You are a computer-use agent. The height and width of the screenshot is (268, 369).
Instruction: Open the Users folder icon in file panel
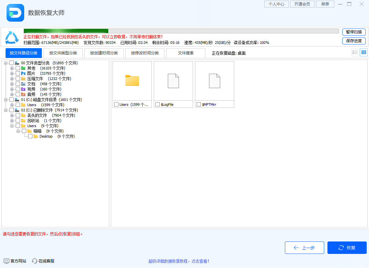[x=132, y=80]
